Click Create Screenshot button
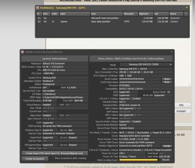 (35, 159)
